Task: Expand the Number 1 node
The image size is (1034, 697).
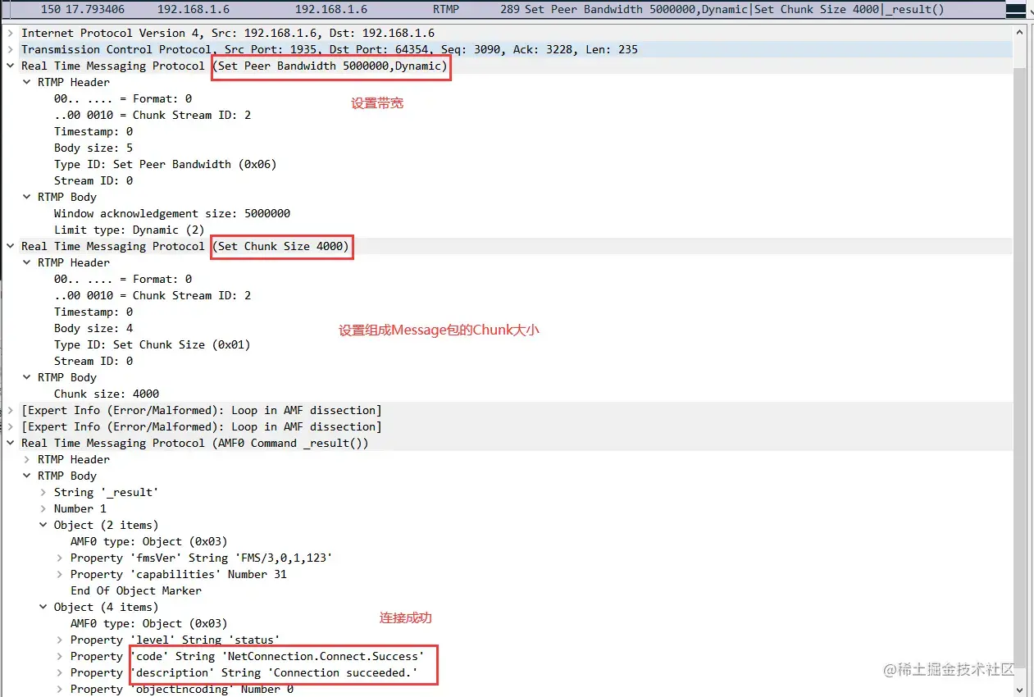Action: click(43, 508)
